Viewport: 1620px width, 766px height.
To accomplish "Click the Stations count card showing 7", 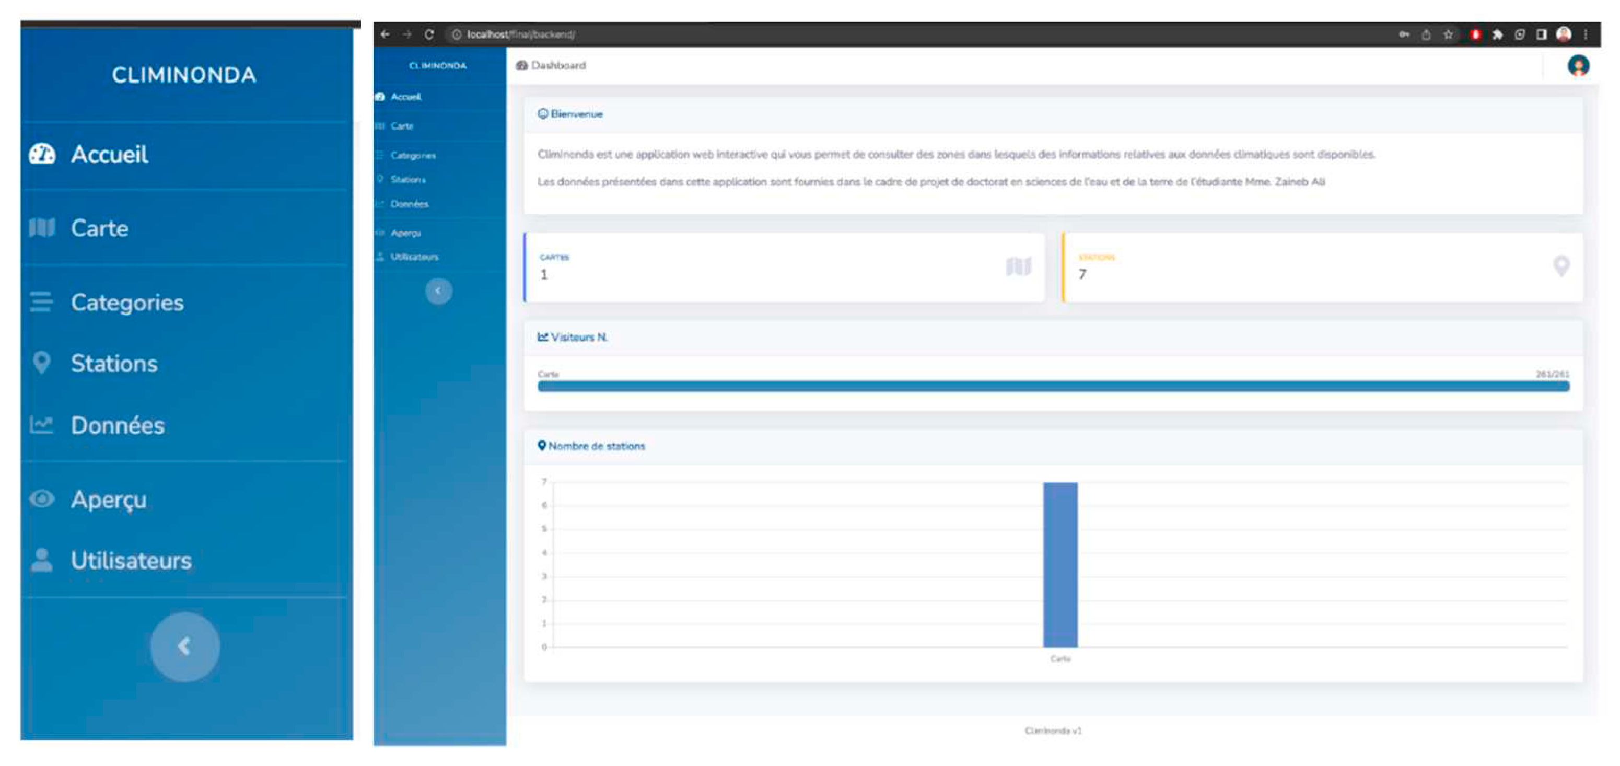I will (1322, 268).
